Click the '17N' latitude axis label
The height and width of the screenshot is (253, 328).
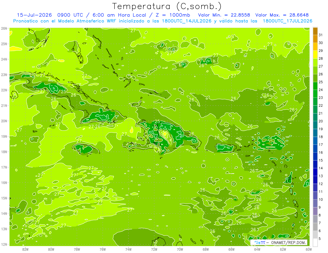[4, 167]
